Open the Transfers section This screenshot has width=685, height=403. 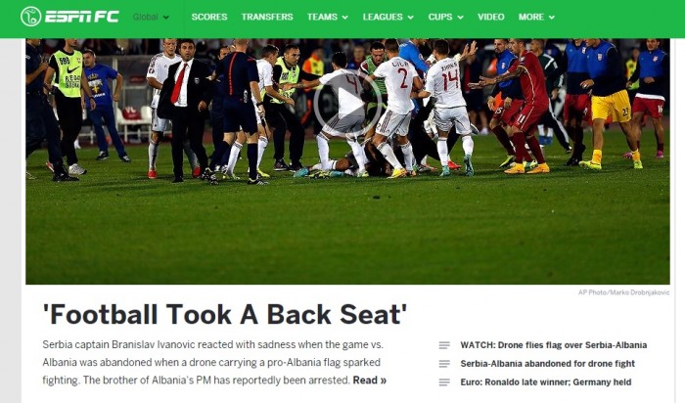[x=267, y=17]
